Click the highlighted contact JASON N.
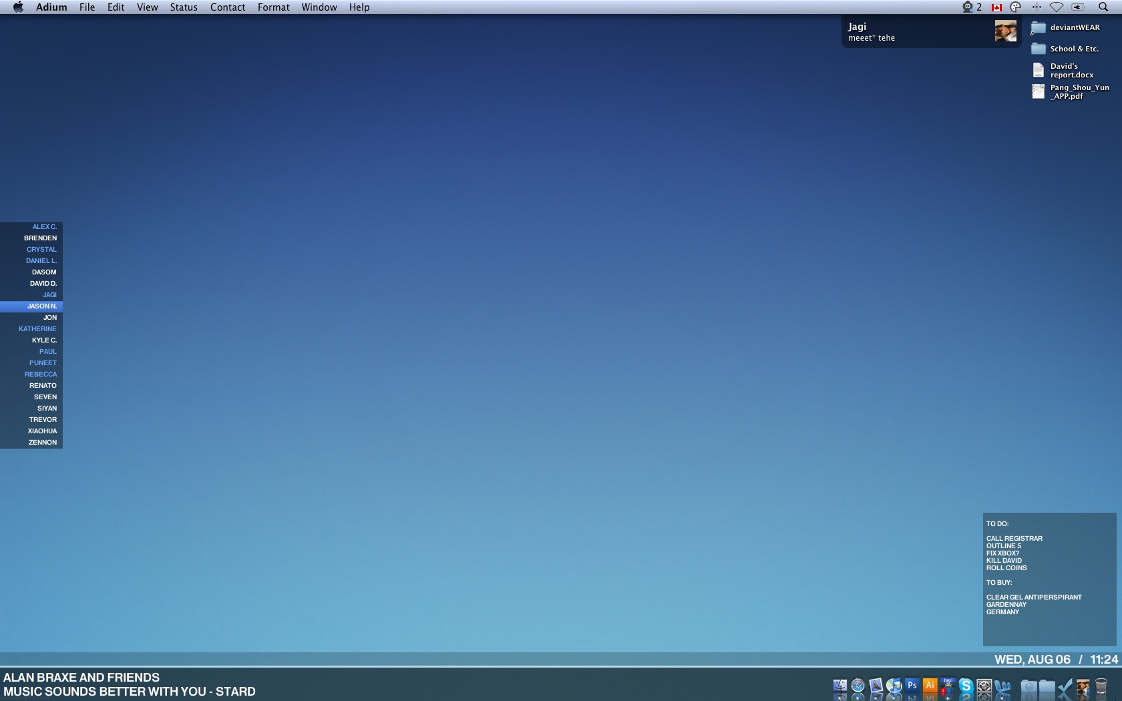The image size is (1122, 701). (31, 306)
